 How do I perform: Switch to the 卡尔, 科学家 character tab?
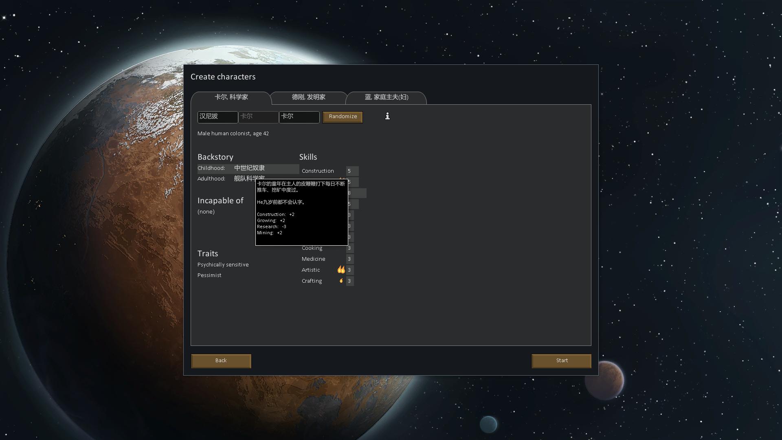point(231,97)
